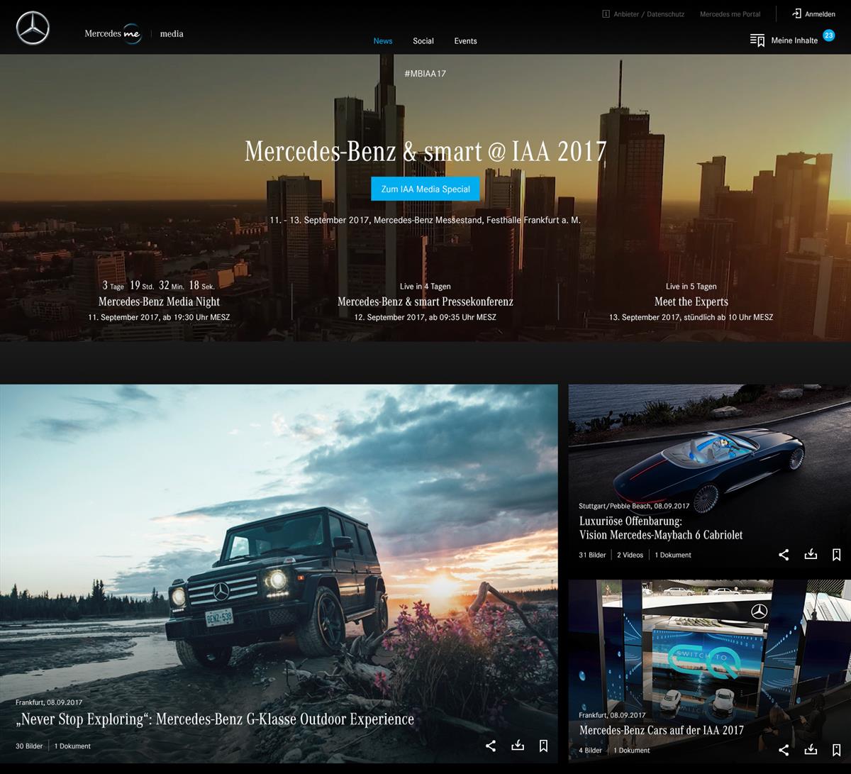Download the Cars auf der IAA 2017 article
Viewport: 851px width, 774px height.
[x=811, y=749]
